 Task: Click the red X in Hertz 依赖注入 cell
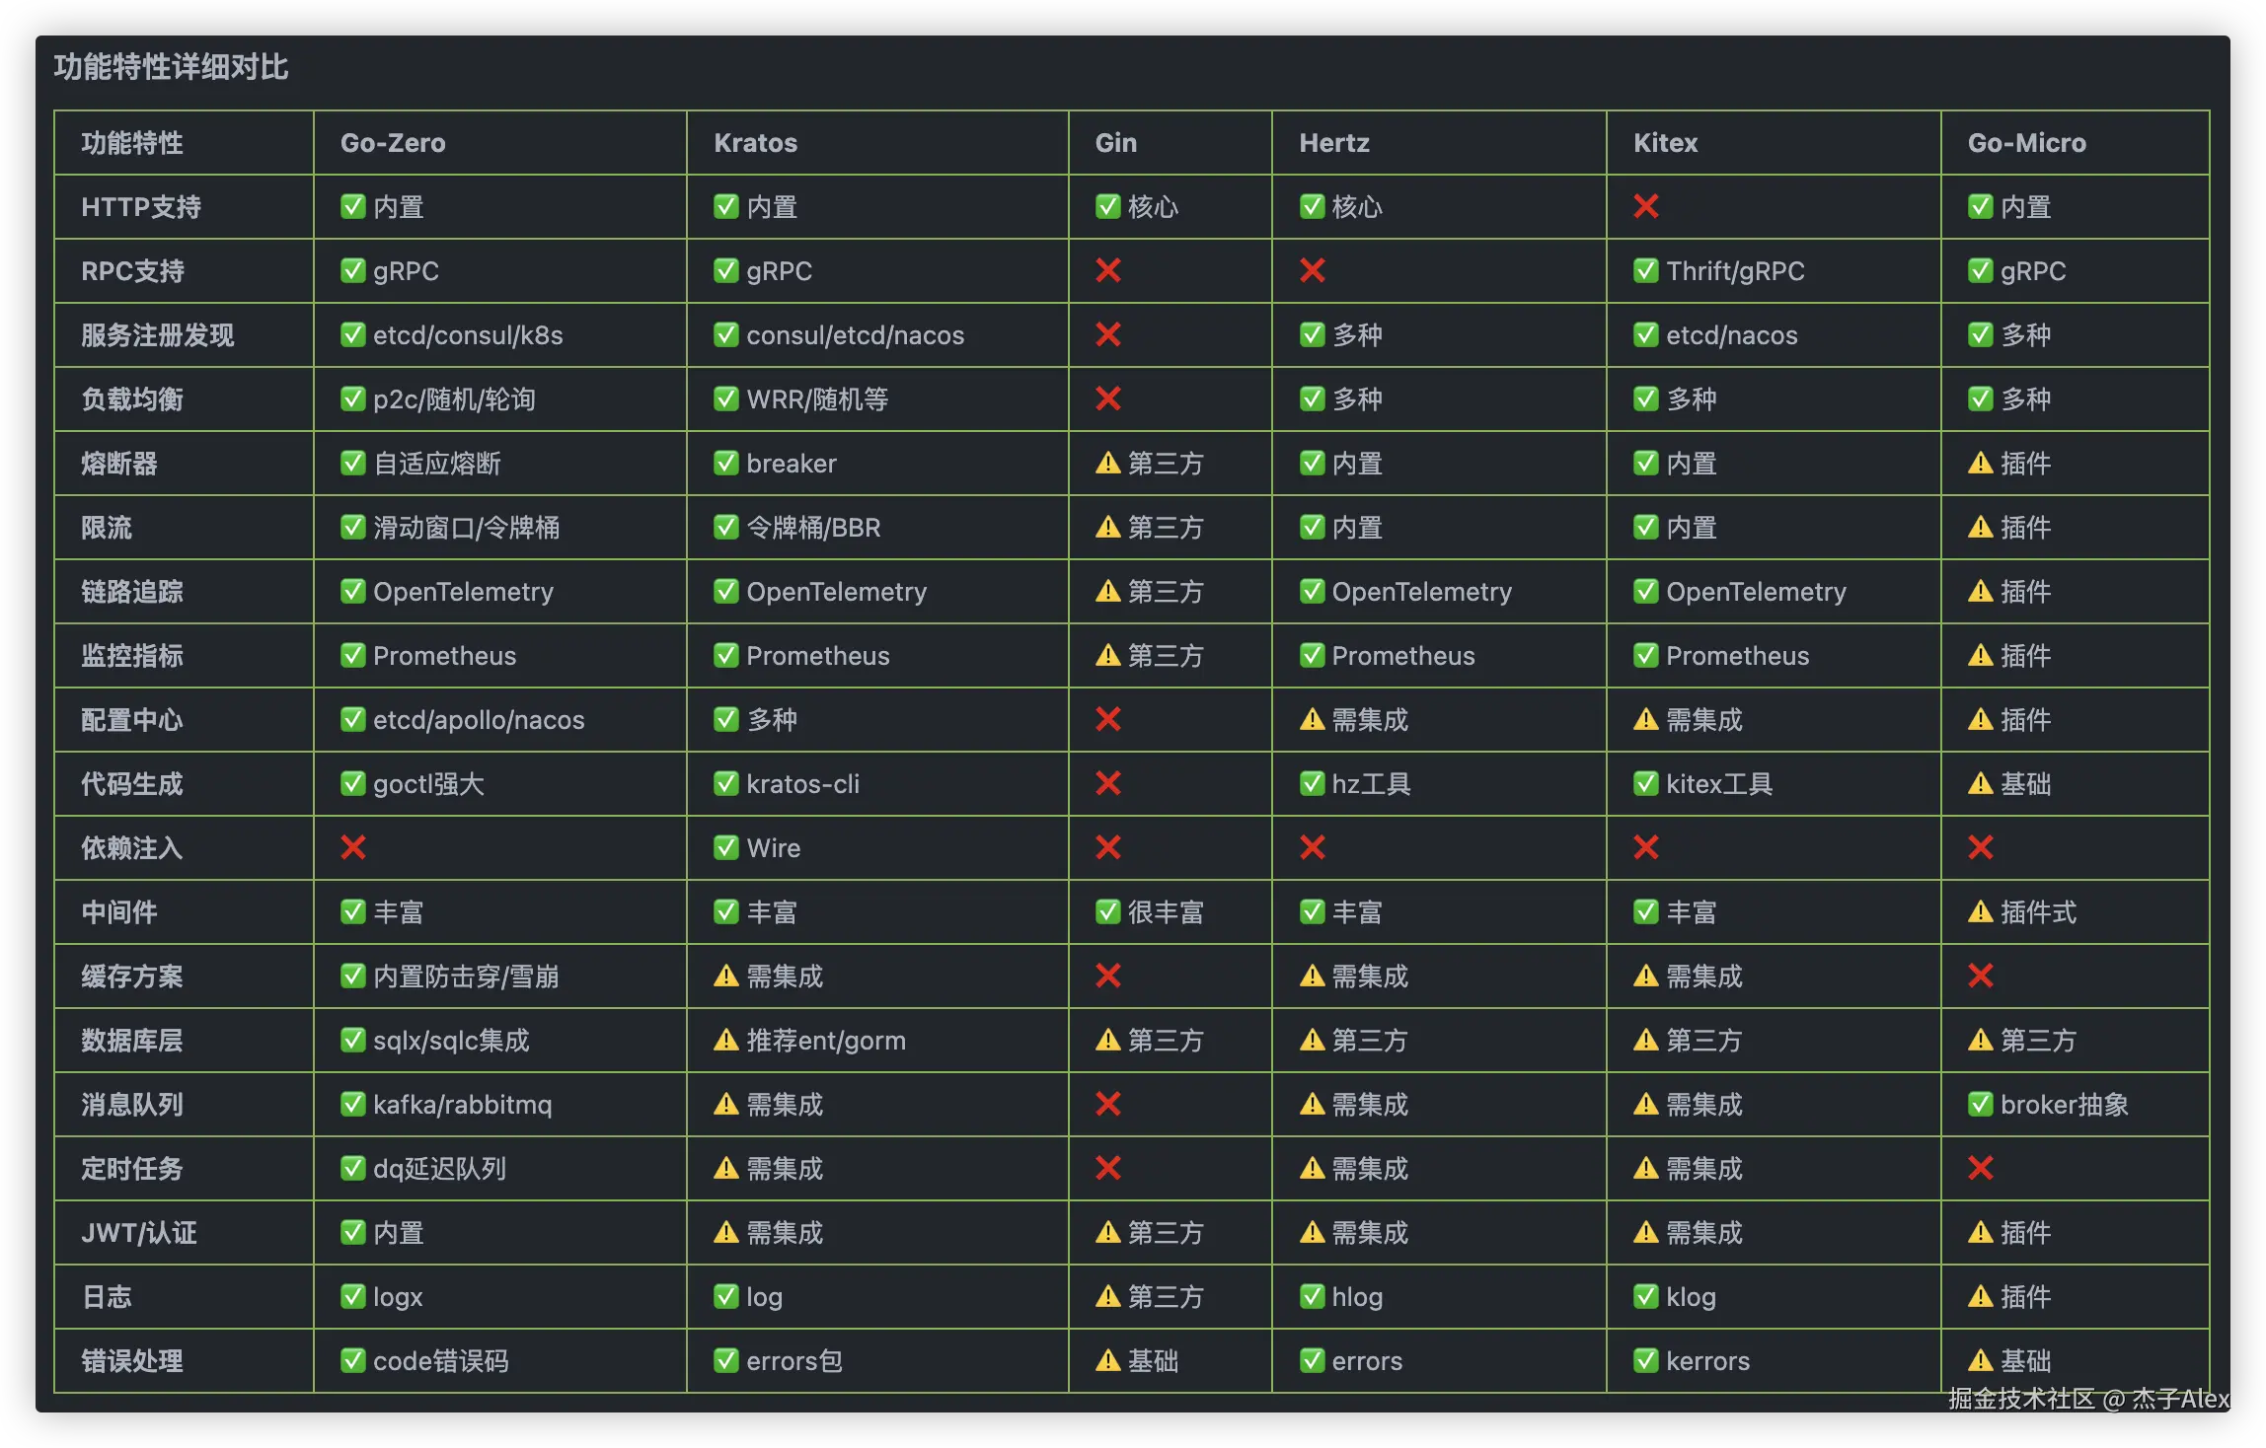click(1312, 847)
